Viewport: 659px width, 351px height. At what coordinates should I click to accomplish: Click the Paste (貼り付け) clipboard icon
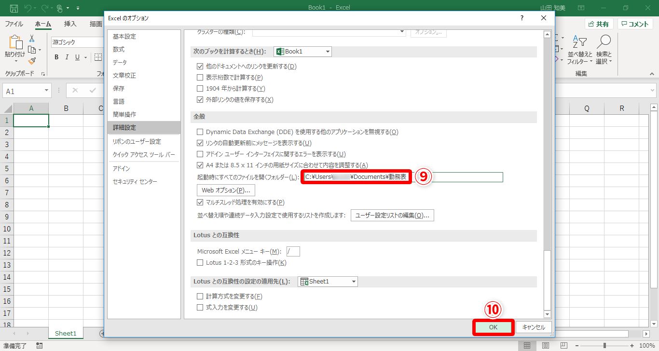(15, 43)
